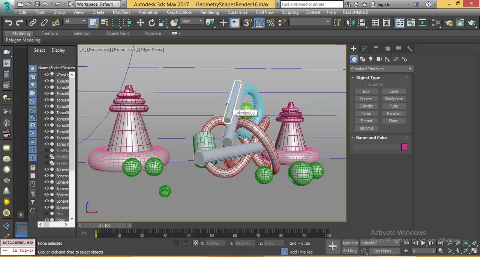Screen dimensions: 480x257
Task: Open the Standard Primitives dropdown
Action: (x=381, y=69)
